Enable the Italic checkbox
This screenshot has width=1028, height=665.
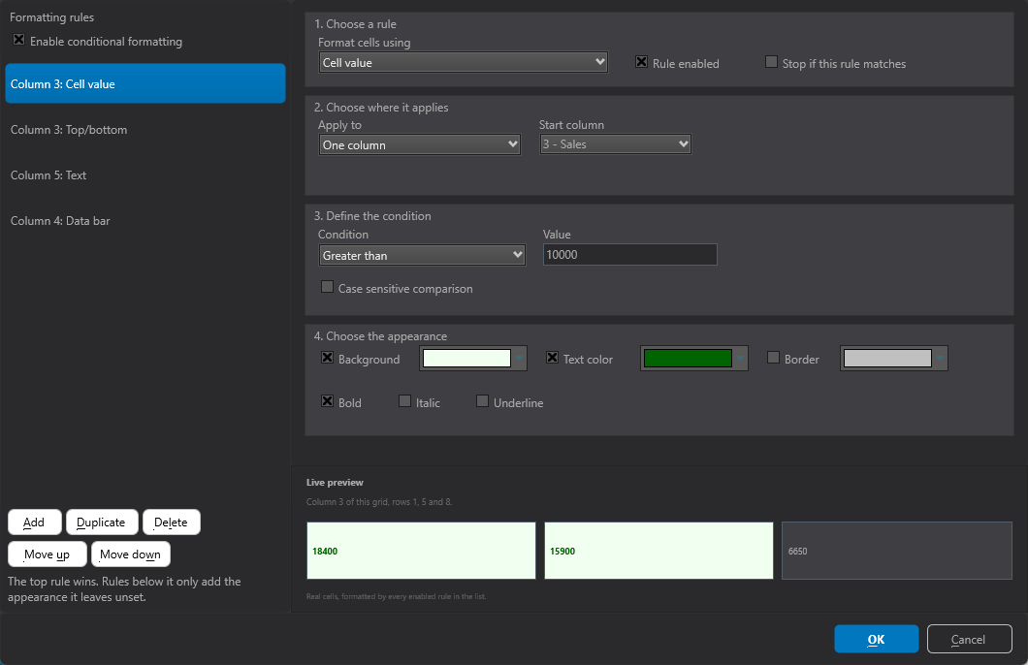pos(404,401)
